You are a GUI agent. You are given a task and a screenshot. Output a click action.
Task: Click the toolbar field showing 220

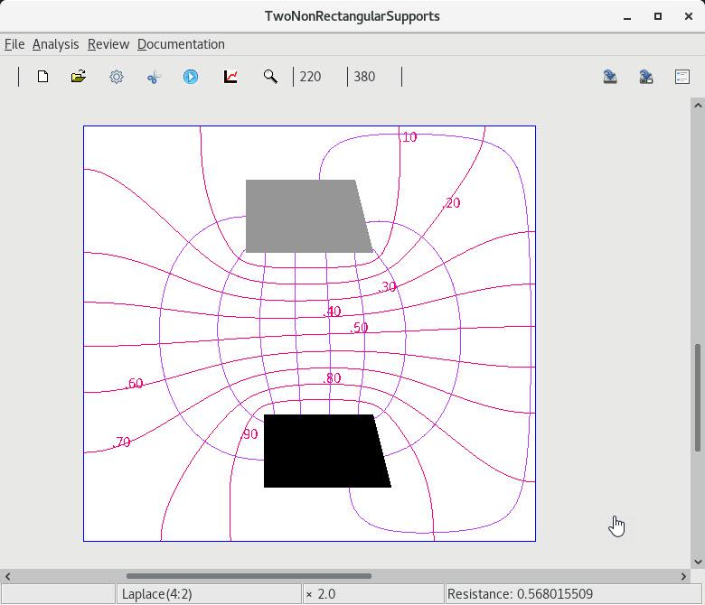(x=310, y=77)
